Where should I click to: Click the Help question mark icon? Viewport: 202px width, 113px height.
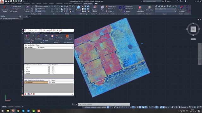pyautogui.click(x=185, y=1)
